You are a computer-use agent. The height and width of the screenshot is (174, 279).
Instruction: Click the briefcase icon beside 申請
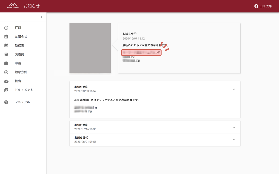click(6, 63)
